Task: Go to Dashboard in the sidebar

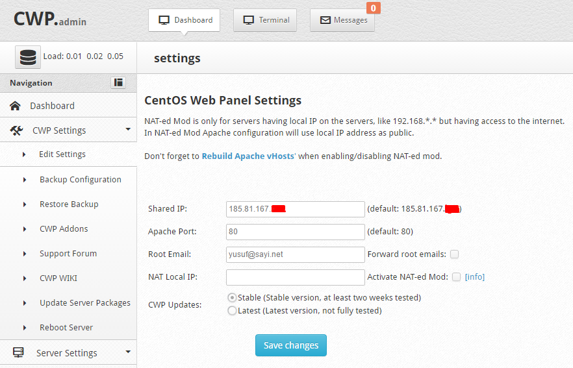Action: click(52, 106)
